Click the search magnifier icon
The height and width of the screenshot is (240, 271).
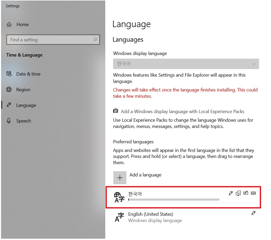[95, 40]
